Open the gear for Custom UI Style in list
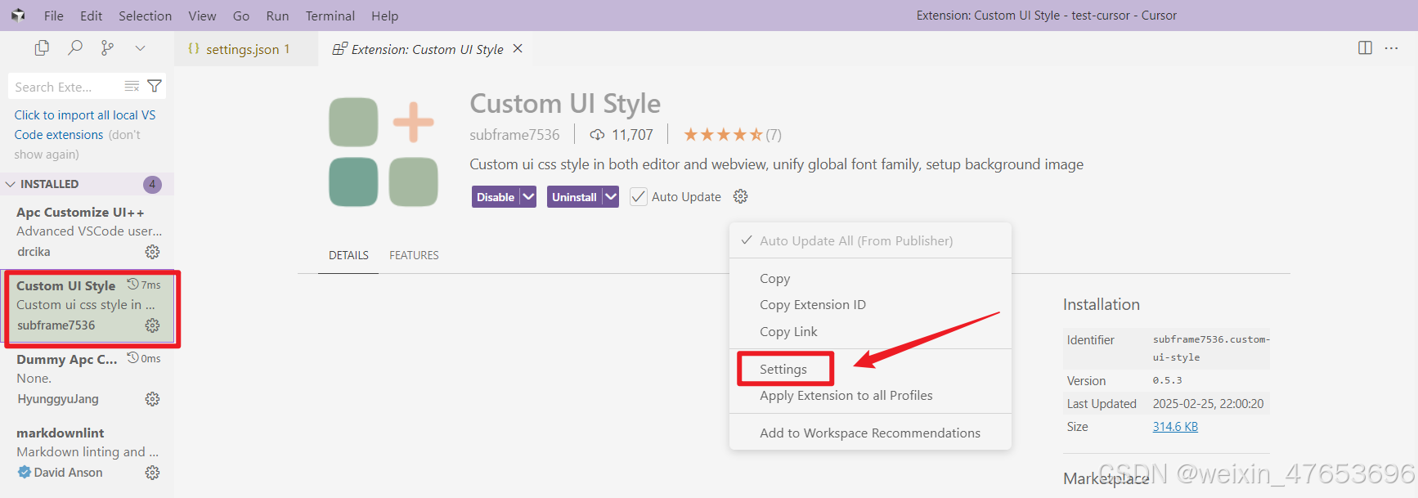 click(152, 325)
